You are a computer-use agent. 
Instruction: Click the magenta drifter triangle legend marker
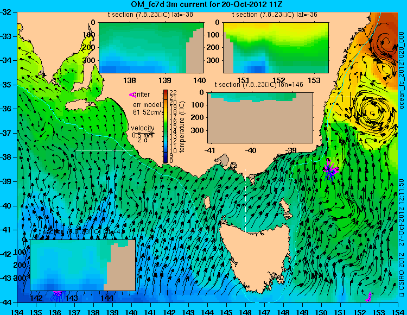pyautogui.click(x=132, y=95)
